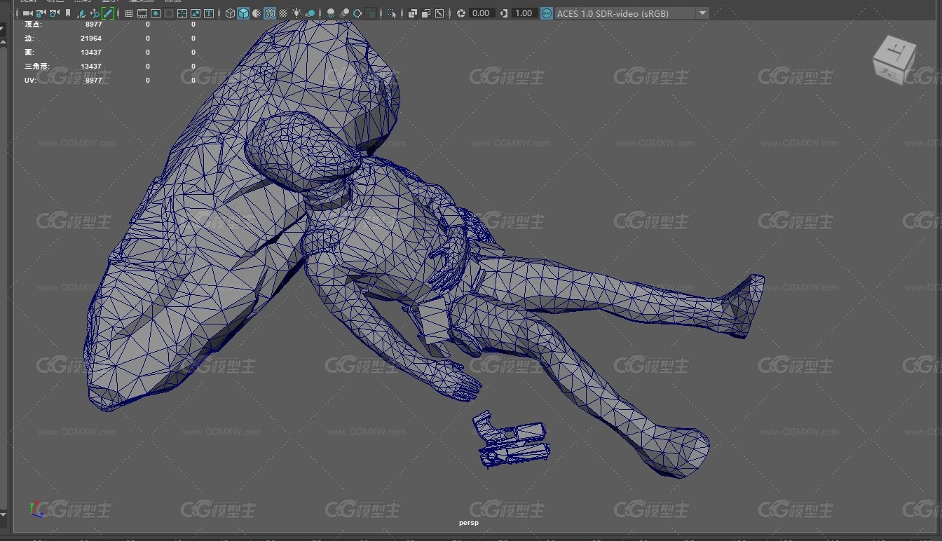Toggle the Textured display icon
This screenshot has height=541, width=942.
point(283,13)
